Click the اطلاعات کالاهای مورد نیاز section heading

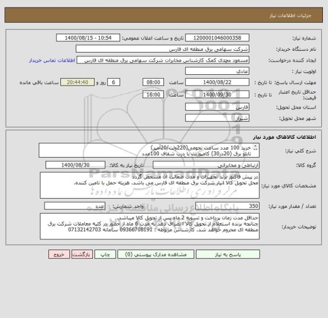tap(285, 137)
